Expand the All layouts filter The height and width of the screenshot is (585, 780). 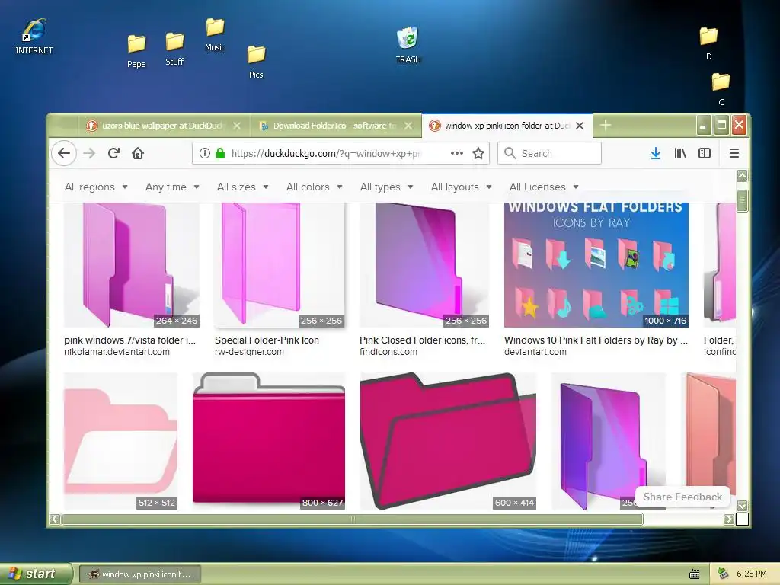461,187
